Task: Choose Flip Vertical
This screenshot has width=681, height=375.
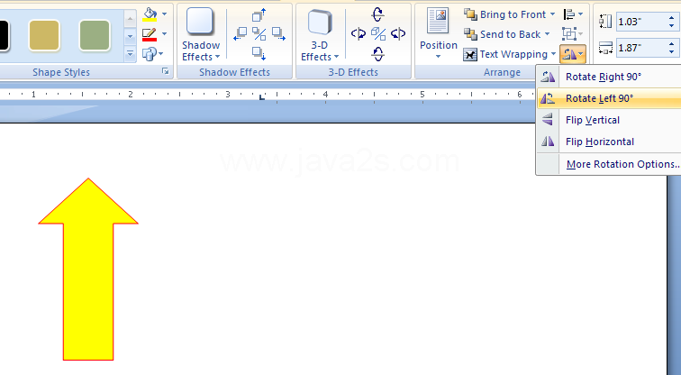Action: click(x=609, y=120)
